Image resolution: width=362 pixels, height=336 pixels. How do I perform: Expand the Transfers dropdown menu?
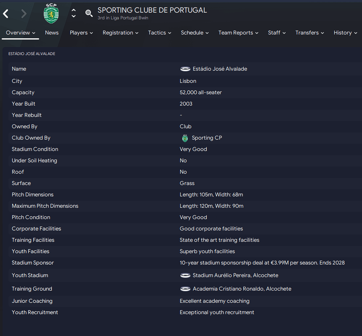309,33
